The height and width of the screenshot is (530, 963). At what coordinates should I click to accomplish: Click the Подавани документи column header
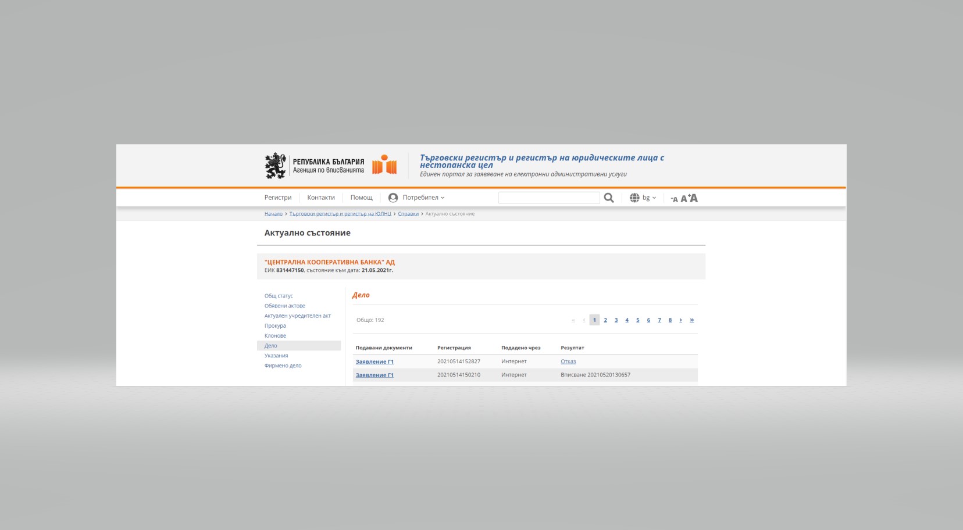coord(384,348)
